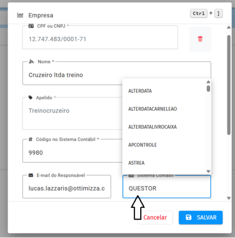Viewport: 235px width, 238px height.
Task: Click the envelope icon beside E-mail do Responsável
Action: [31, 175]
